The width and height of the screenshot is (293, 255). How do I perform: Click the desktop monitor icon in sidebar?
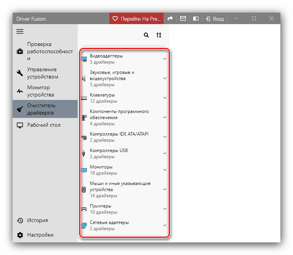[20, 125]
